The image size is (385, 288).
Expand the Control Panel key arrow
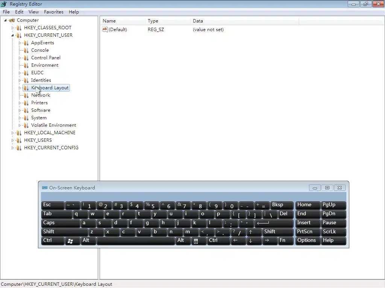tap(20, 58)
